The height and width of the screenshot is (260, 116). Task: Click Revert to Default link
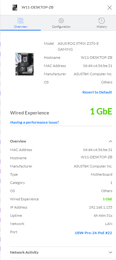(97, 92)
